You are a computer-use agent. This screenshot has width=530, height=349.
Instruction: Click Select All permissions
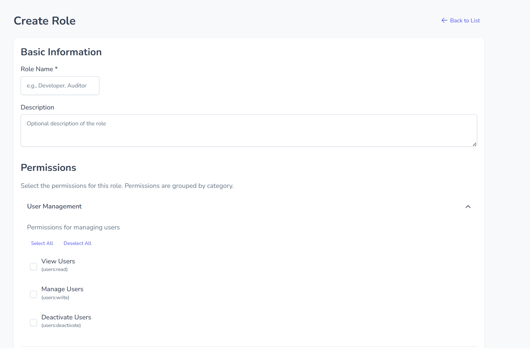[x=42, y=244]
